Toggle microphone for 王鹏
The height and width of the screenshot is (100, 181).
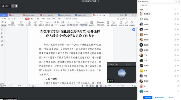point(175,55)
